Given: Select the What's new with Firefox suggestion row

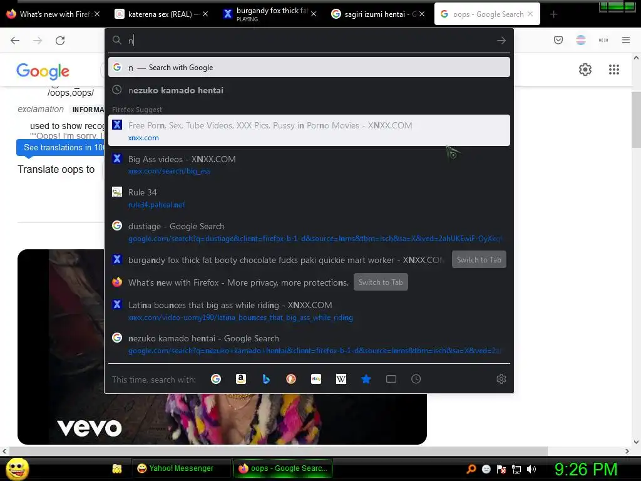Looking at the screenshot, I should coord(309,282).
